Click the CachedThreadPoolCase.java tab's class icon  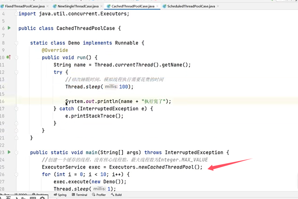point(109,6)
